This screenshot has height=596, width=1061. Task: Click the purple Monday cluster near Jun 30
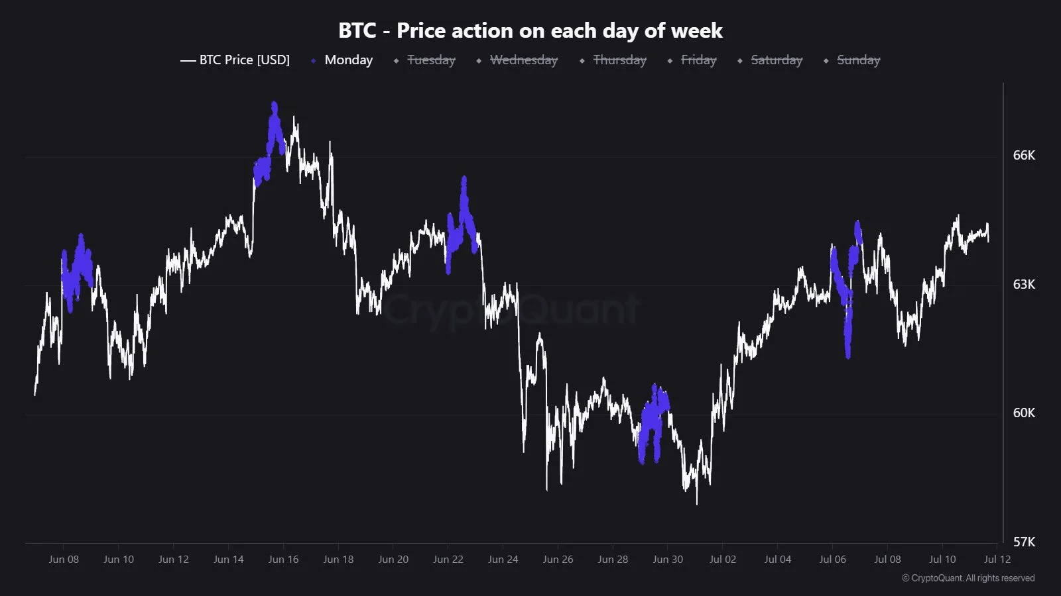(x=653, y=424)
